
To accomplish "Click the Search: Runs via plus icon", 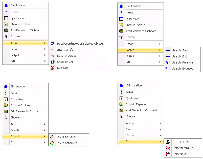I will pos(168,62).
